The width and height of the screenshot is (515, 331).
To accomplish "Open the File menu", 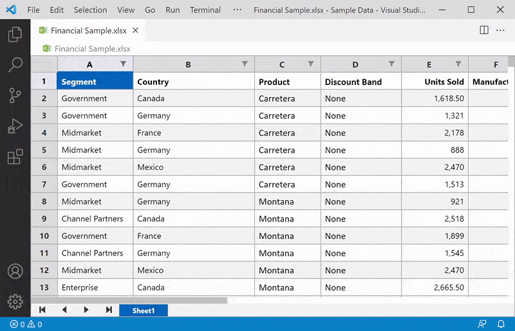I will [33, 10].
